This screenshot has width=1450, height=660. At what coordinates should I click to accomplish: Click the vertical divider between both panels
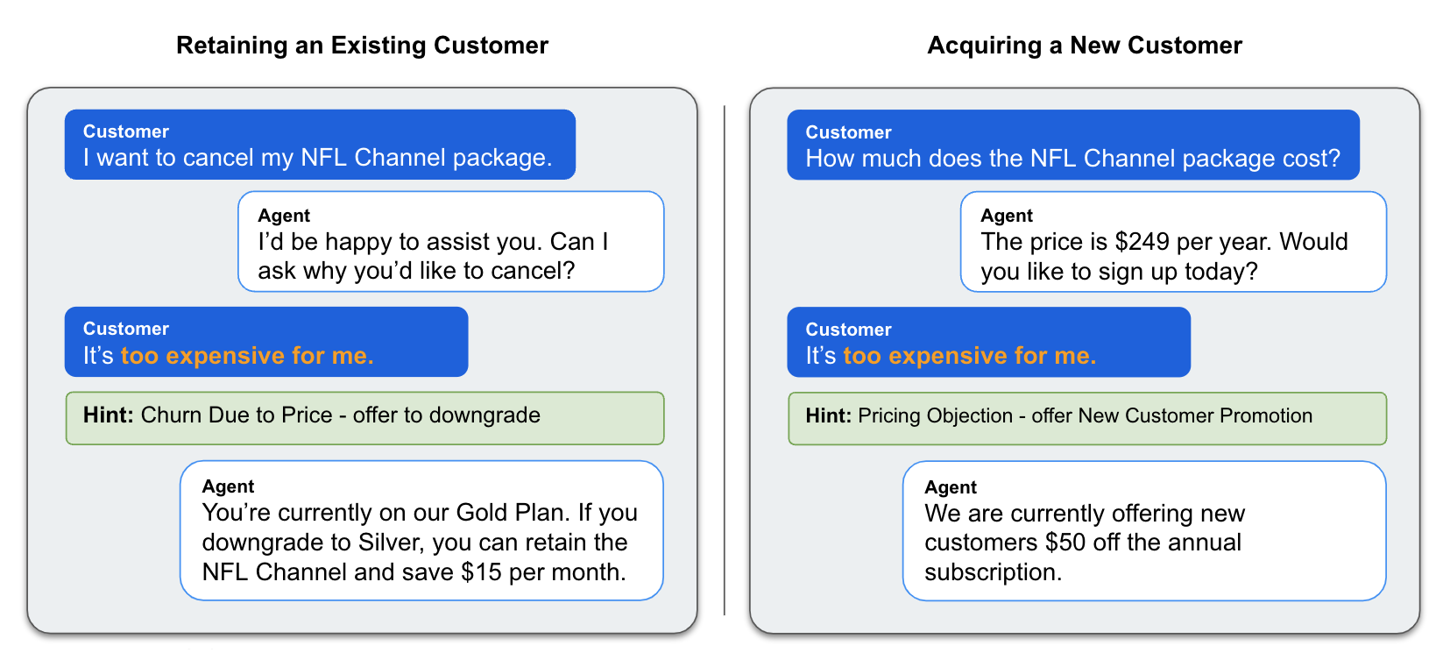coord(725,359)
